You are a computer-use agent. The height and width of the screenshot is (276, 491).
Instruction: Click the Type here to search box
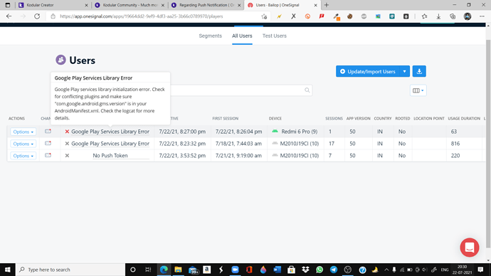(70, 270)
